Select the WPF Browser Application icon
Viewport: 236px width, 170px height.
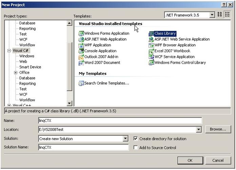coord(151,45)
